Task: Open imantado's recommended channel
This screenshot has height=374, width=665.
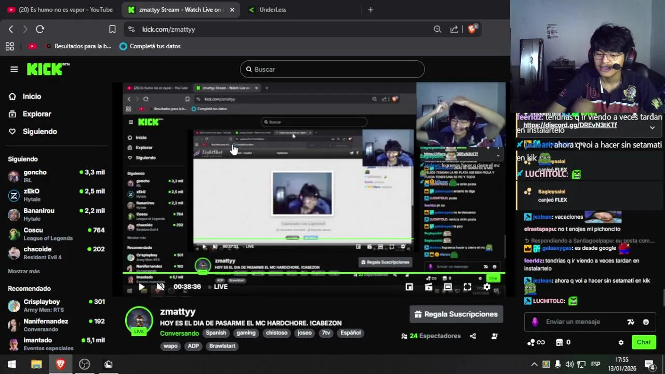Action: coord(56,344)
